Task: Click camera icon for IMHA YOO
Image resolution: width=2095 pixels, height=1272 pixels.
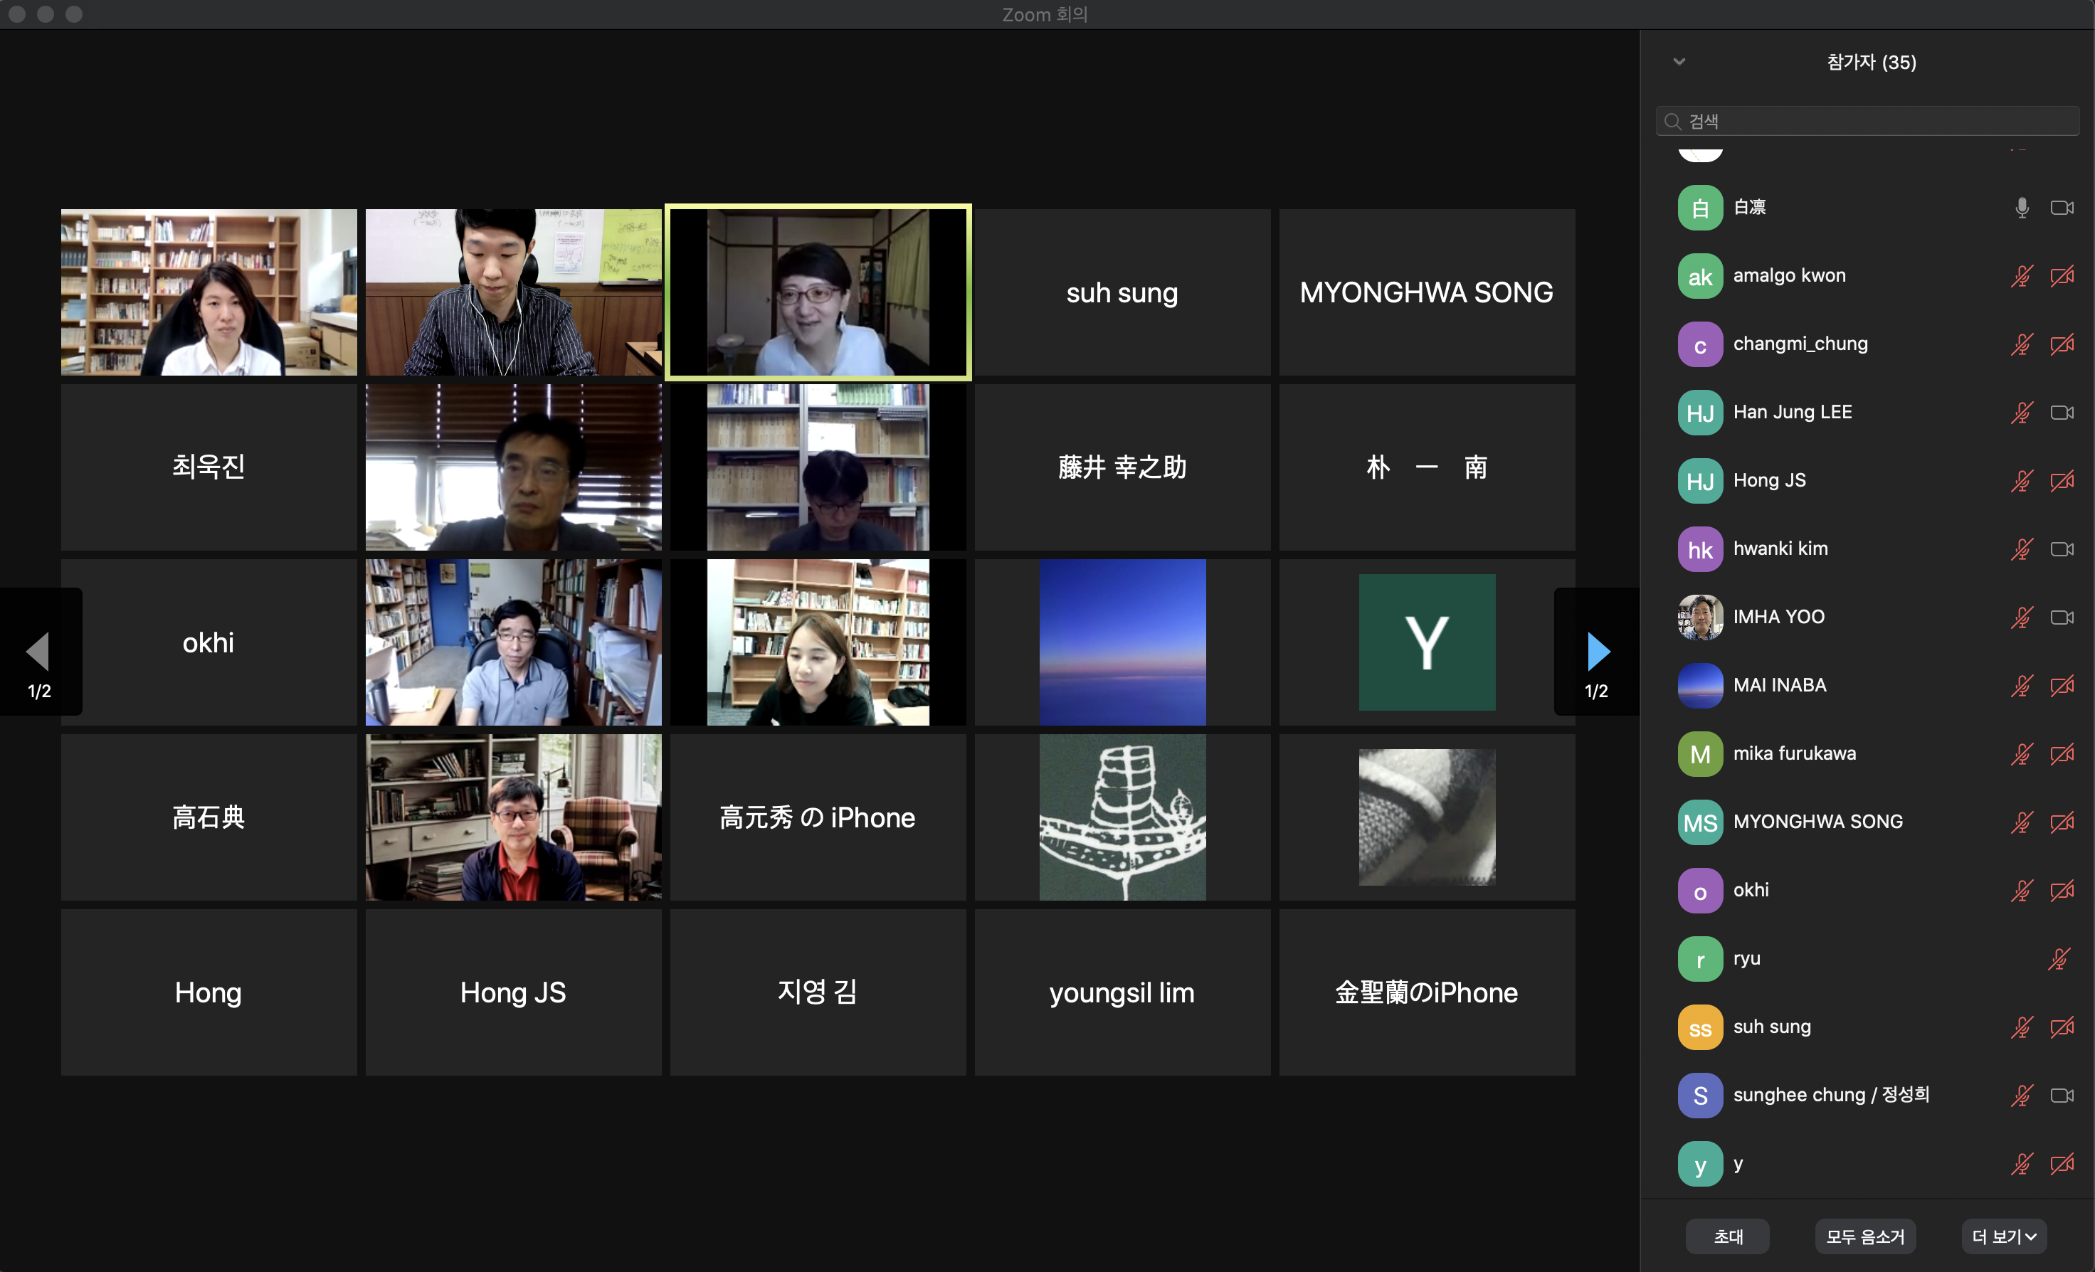Action: point(2062,618)
